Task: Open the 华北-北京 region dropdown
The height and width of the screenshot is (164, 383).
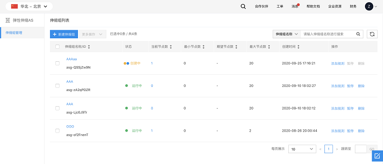Action: [x=29, y=7]
